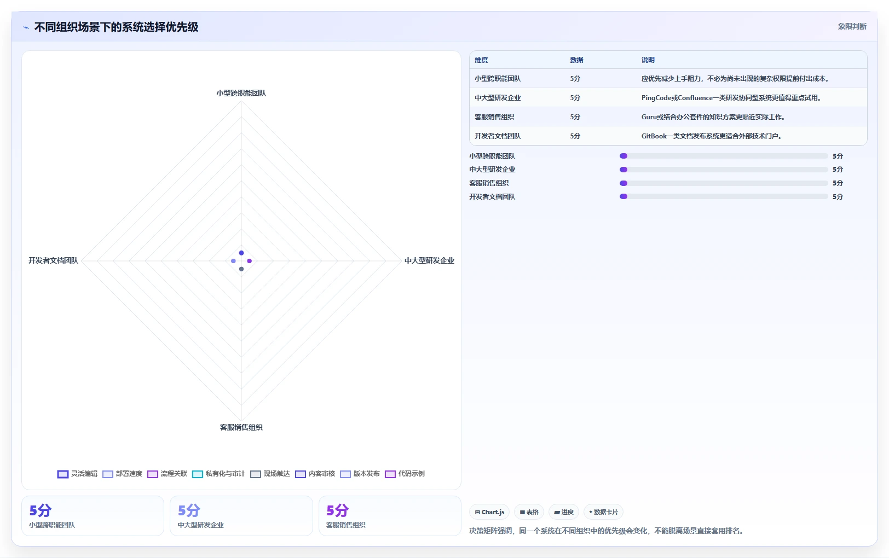The height and width of the screenshot is (558, 889).
Task: Click the Chart.js chip
Action: tap(489, 512)
